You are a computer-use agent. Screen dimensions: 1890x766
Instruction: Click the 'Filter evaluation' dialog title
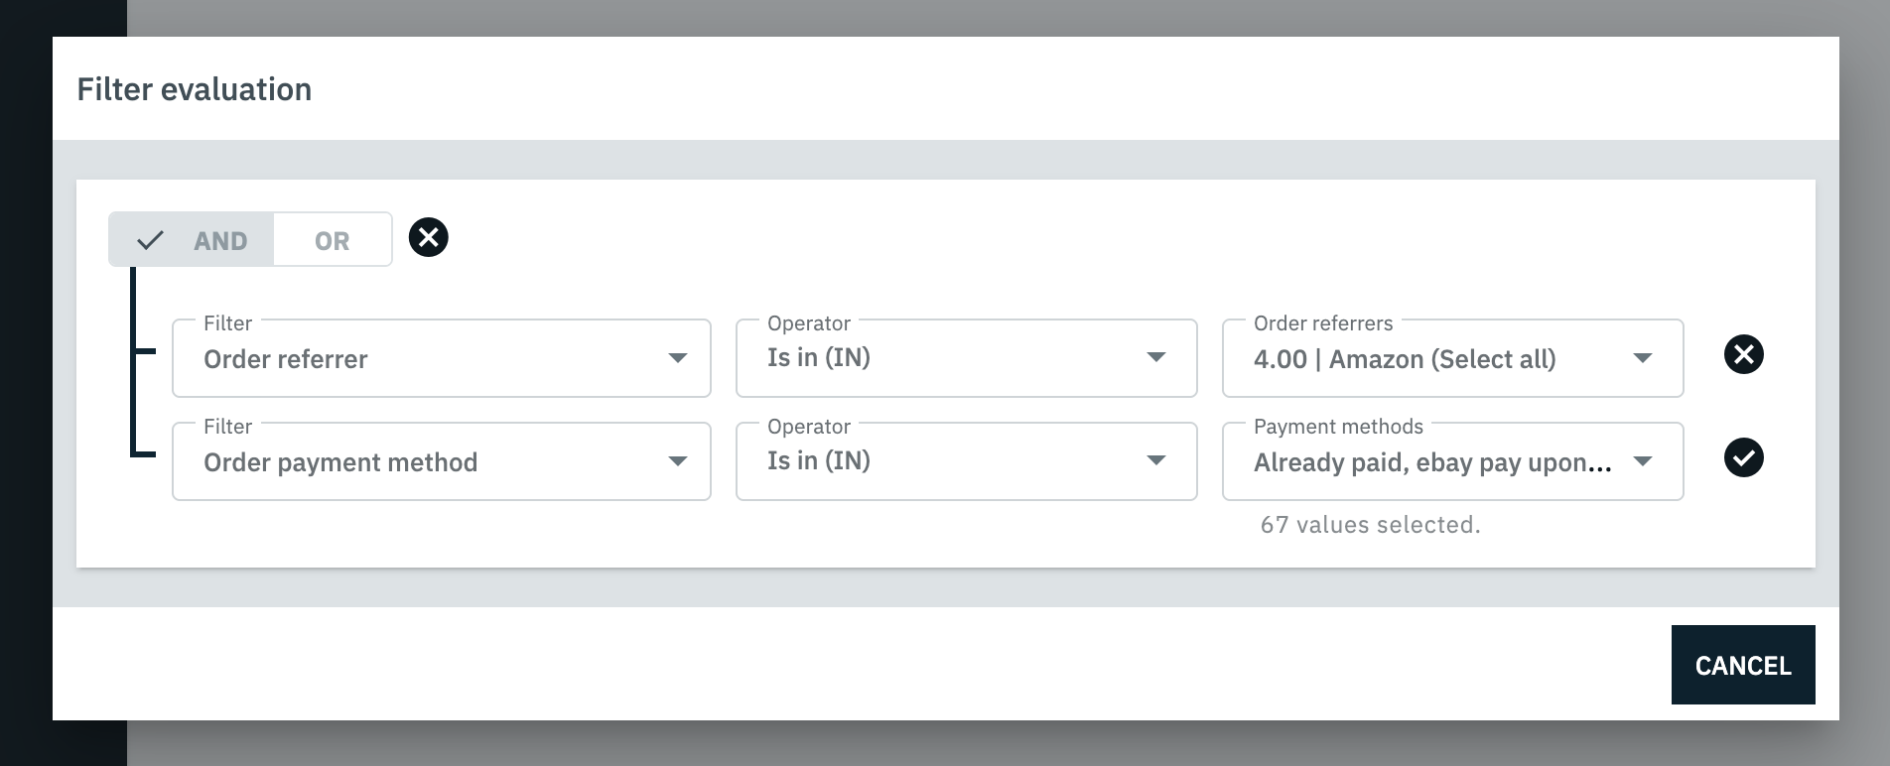(195, 89)
